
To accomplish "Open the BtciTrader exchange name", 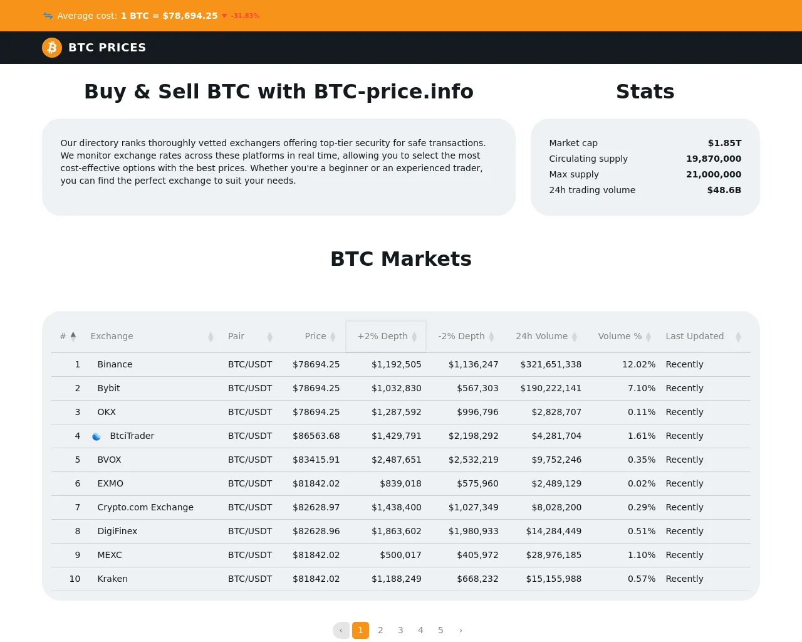I will pyautogui.click(x=132, y=436).
